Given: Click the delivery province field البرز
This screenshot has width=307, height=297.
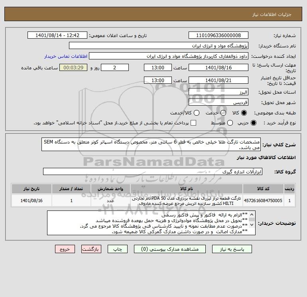Looking at the screenshot, I should tap(218, 92).
